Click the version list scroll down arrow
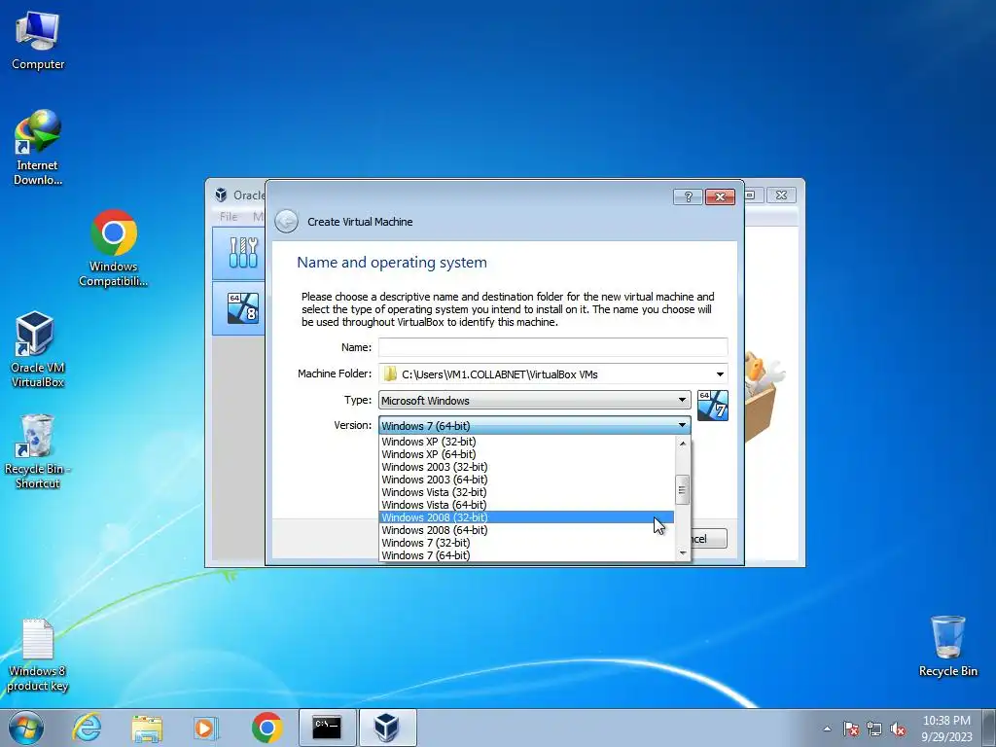Viewport: 996px width, 747px height. pyautogui.click(x=682, y=553)
